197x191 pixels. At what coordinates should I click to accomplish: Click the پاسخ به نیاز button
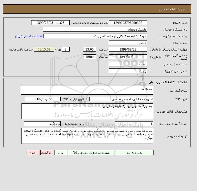click(x=134, y=153)
